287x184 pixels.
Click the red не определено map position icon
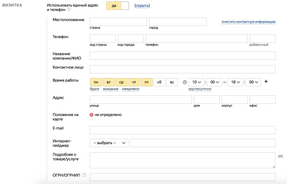pos(91,115)
